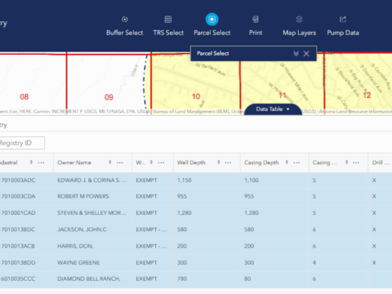
Task: Click cadastral cell 7010013ACB
Action: 18,246
